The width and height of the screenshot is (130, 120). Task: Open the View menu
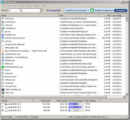[x=14, y=6]
